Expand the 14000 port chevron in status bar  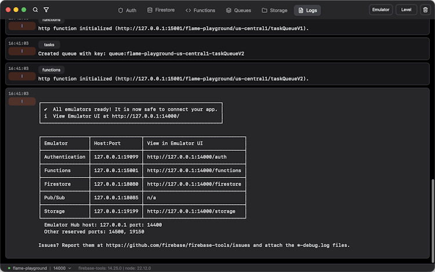click(70, 269)
